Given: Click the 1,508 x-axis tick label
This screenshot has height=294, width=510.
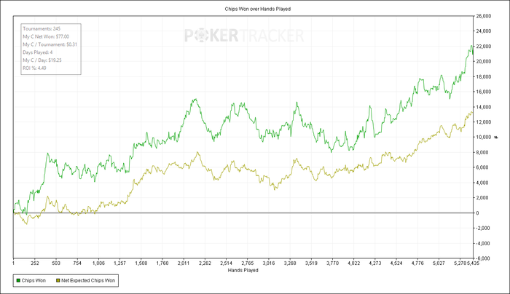Looking at the screenshot, I should pos(141,263).
